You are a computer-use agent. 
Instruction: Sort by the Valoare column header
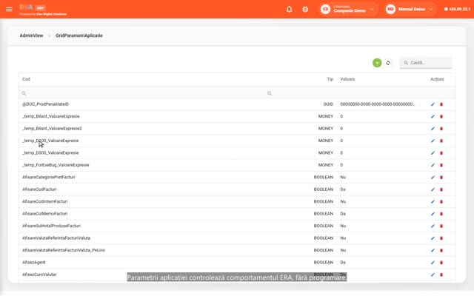pos(347,79)
